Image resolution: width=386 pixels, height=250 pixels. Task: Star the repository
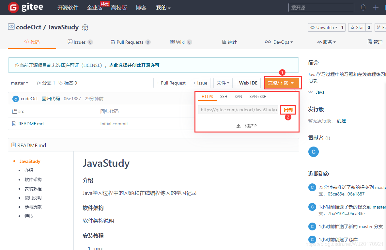click(357, 27)
